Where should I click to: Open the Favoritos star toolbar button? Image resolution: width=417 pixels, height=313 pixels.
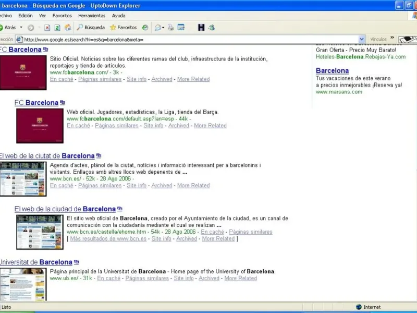pos(123,28)
